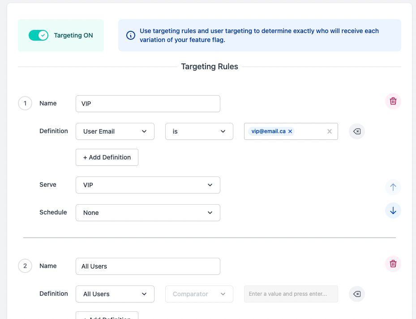
Task: Open the User Email property dropdown
Action: point(115,131)
